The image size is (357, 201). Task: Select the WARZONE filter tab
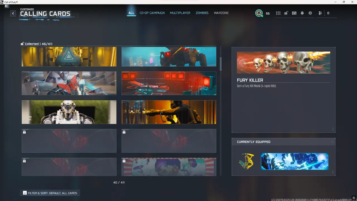[221, 13]
